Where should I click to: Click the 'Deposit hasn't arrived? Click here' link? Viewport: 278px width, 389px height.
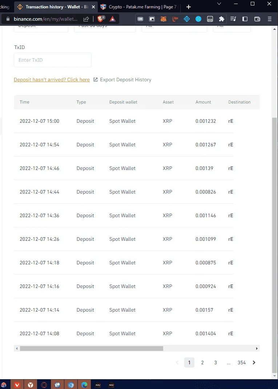pos(52,80)
